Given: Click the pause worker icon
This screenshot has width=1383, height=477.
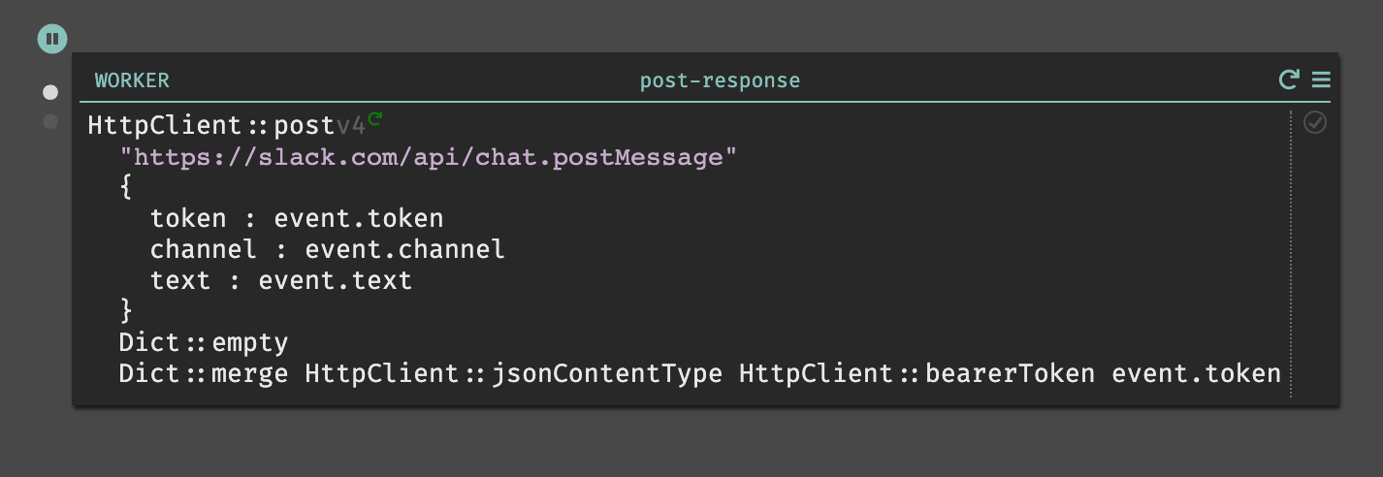Looking at the screenshot, I should coord(52,39).
